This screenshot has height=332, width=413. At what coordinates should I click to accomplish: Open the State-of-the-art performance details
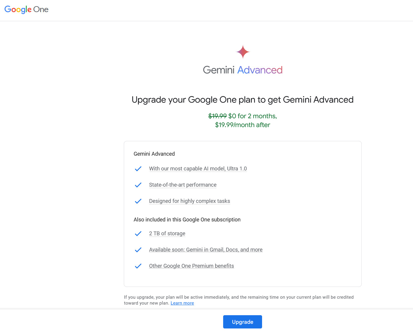coord(182,185)
